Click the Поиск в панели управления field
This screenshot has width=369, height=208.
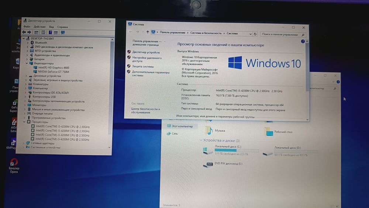pyautogui.click(x=283, y=35)
